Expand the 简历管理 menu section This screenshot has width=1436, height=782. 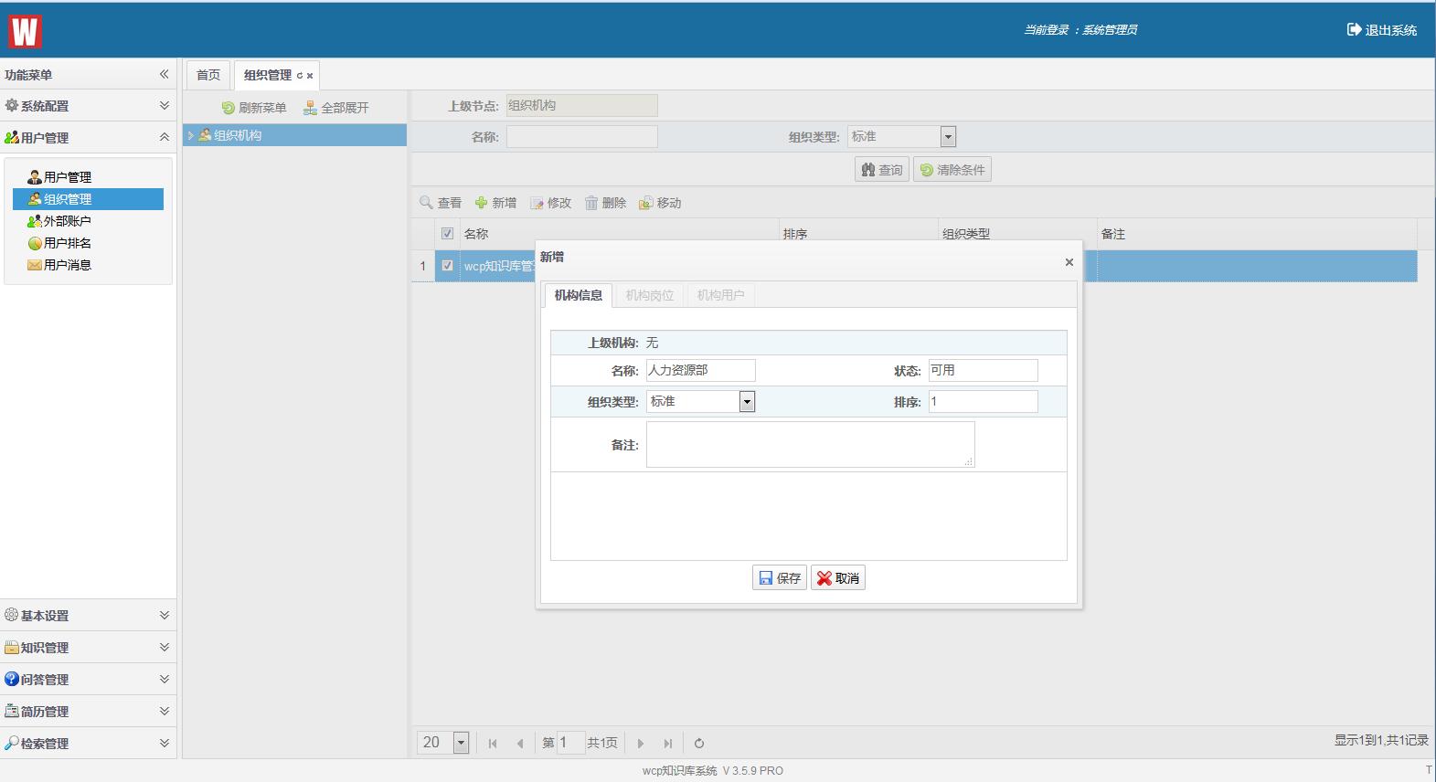(88, 712)
